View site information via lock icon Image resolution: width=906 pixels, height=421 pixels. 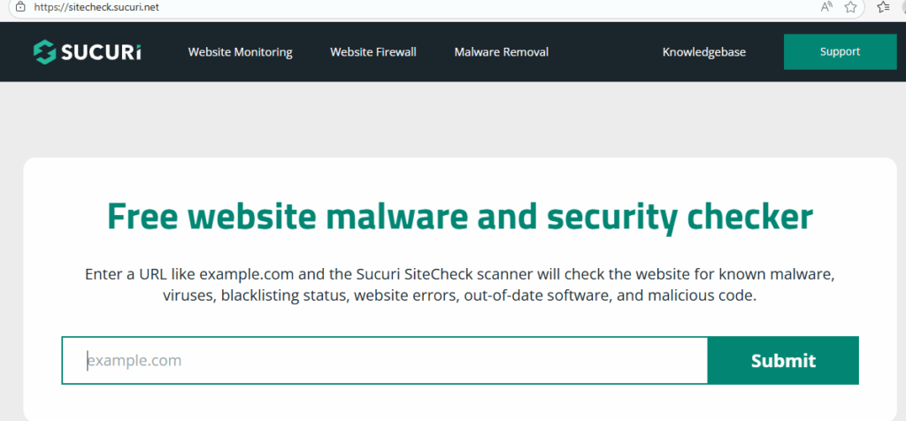pyautogui.click(x=20, y=6)
